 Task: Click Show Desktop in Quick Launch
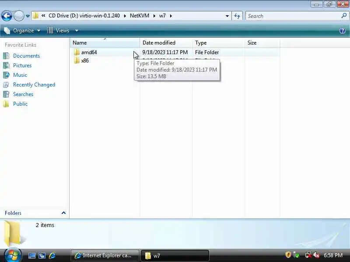pyautogui.click(x=31, y=255)
